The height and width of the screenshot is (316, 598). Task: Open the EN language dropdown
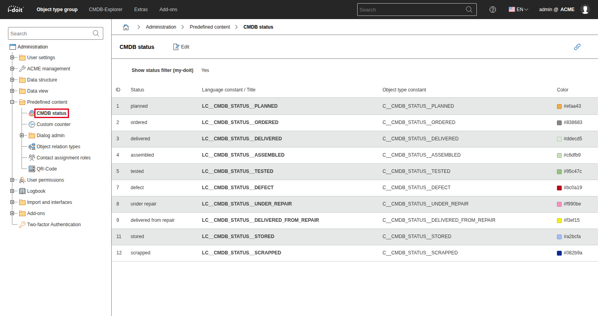518,10
